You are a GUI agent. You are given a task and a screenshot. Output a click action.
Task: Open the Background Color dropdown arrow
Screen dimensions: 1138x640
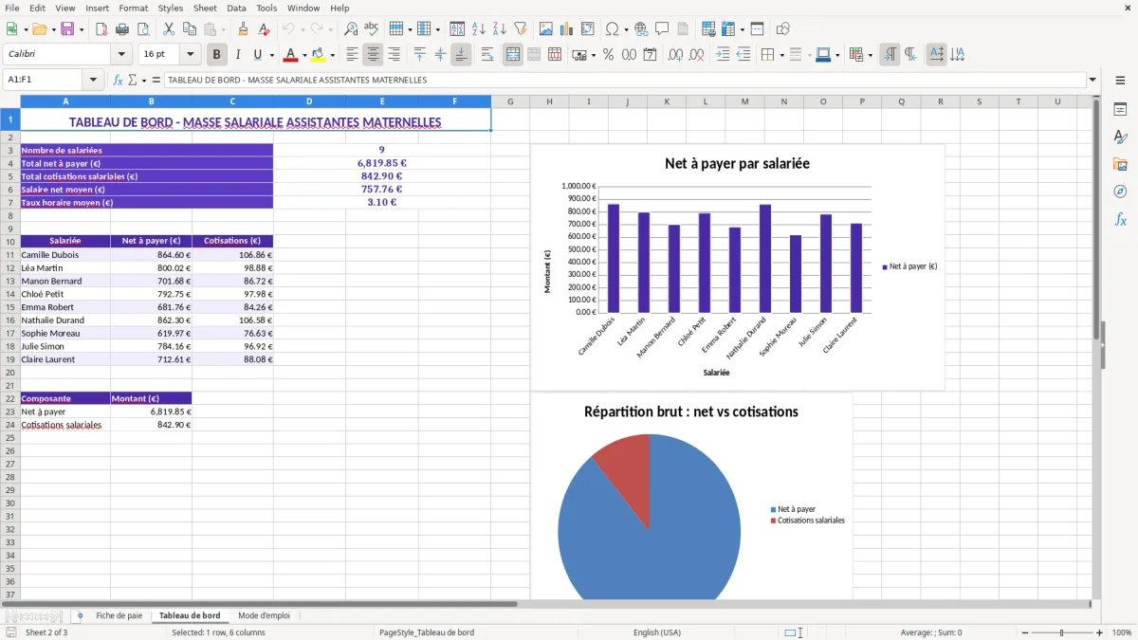332,55
